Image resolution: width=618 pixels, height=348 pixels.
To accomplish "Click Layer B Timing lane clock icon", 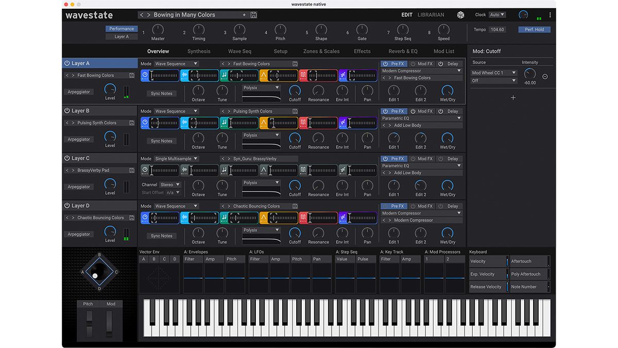I will (145, 123).
